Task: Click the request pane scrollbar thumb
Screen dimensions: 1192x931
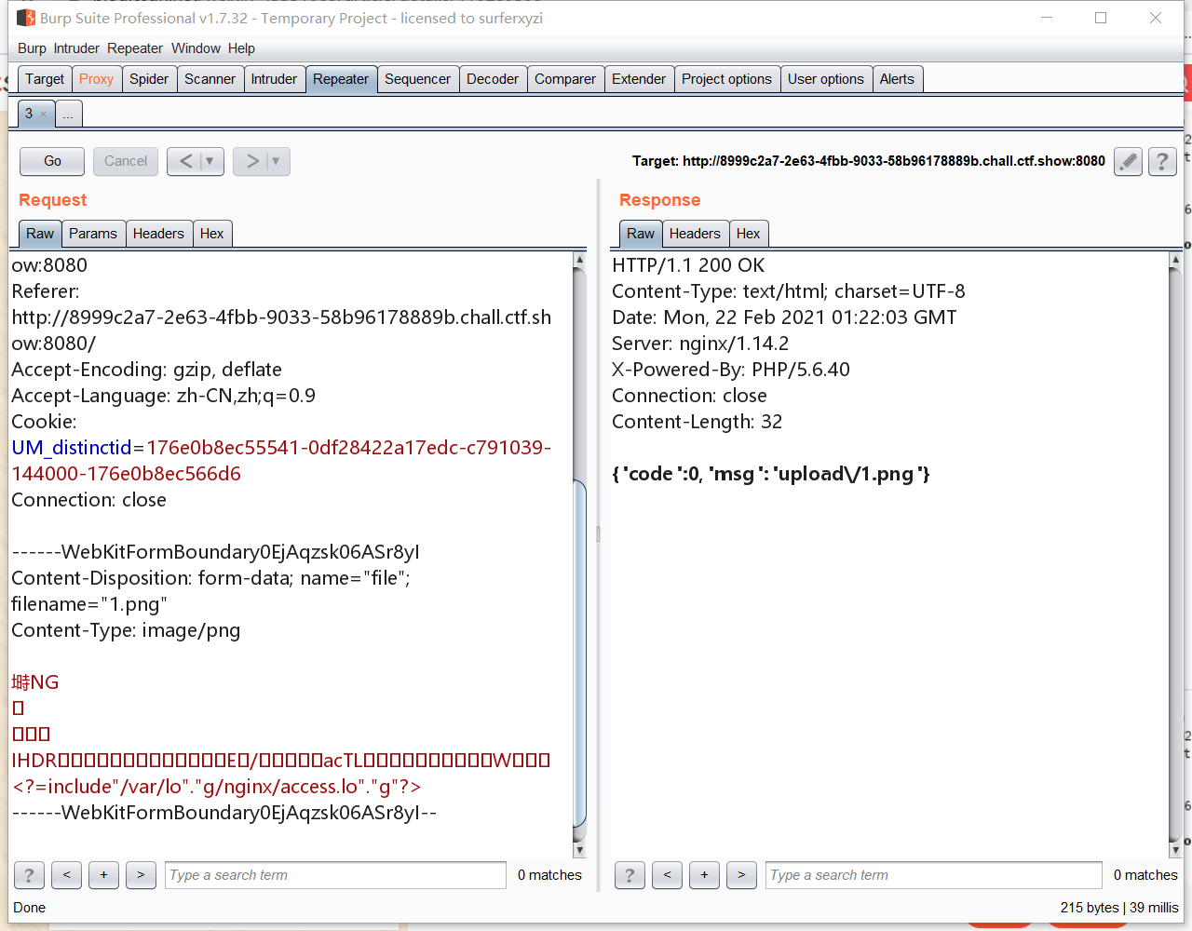Action: (579, 654)
